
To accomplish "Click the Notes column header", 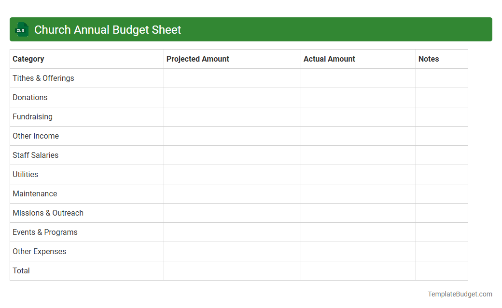I will (x=429, y=59).
